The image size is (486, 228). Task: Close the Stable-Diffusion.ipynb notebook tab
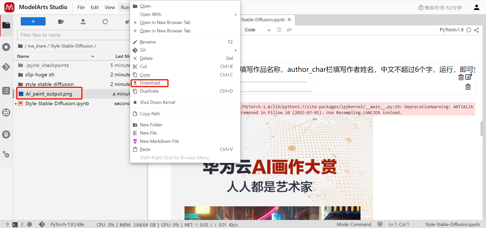coord(290,20)
